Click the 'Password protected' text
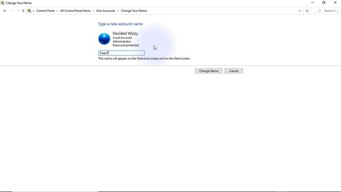Viewport: 341px width, 192px height. pos(126,45)
